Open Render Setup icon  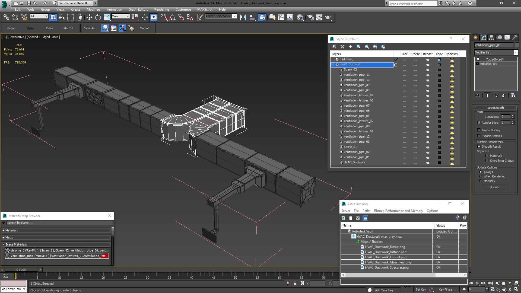[310, 17]
